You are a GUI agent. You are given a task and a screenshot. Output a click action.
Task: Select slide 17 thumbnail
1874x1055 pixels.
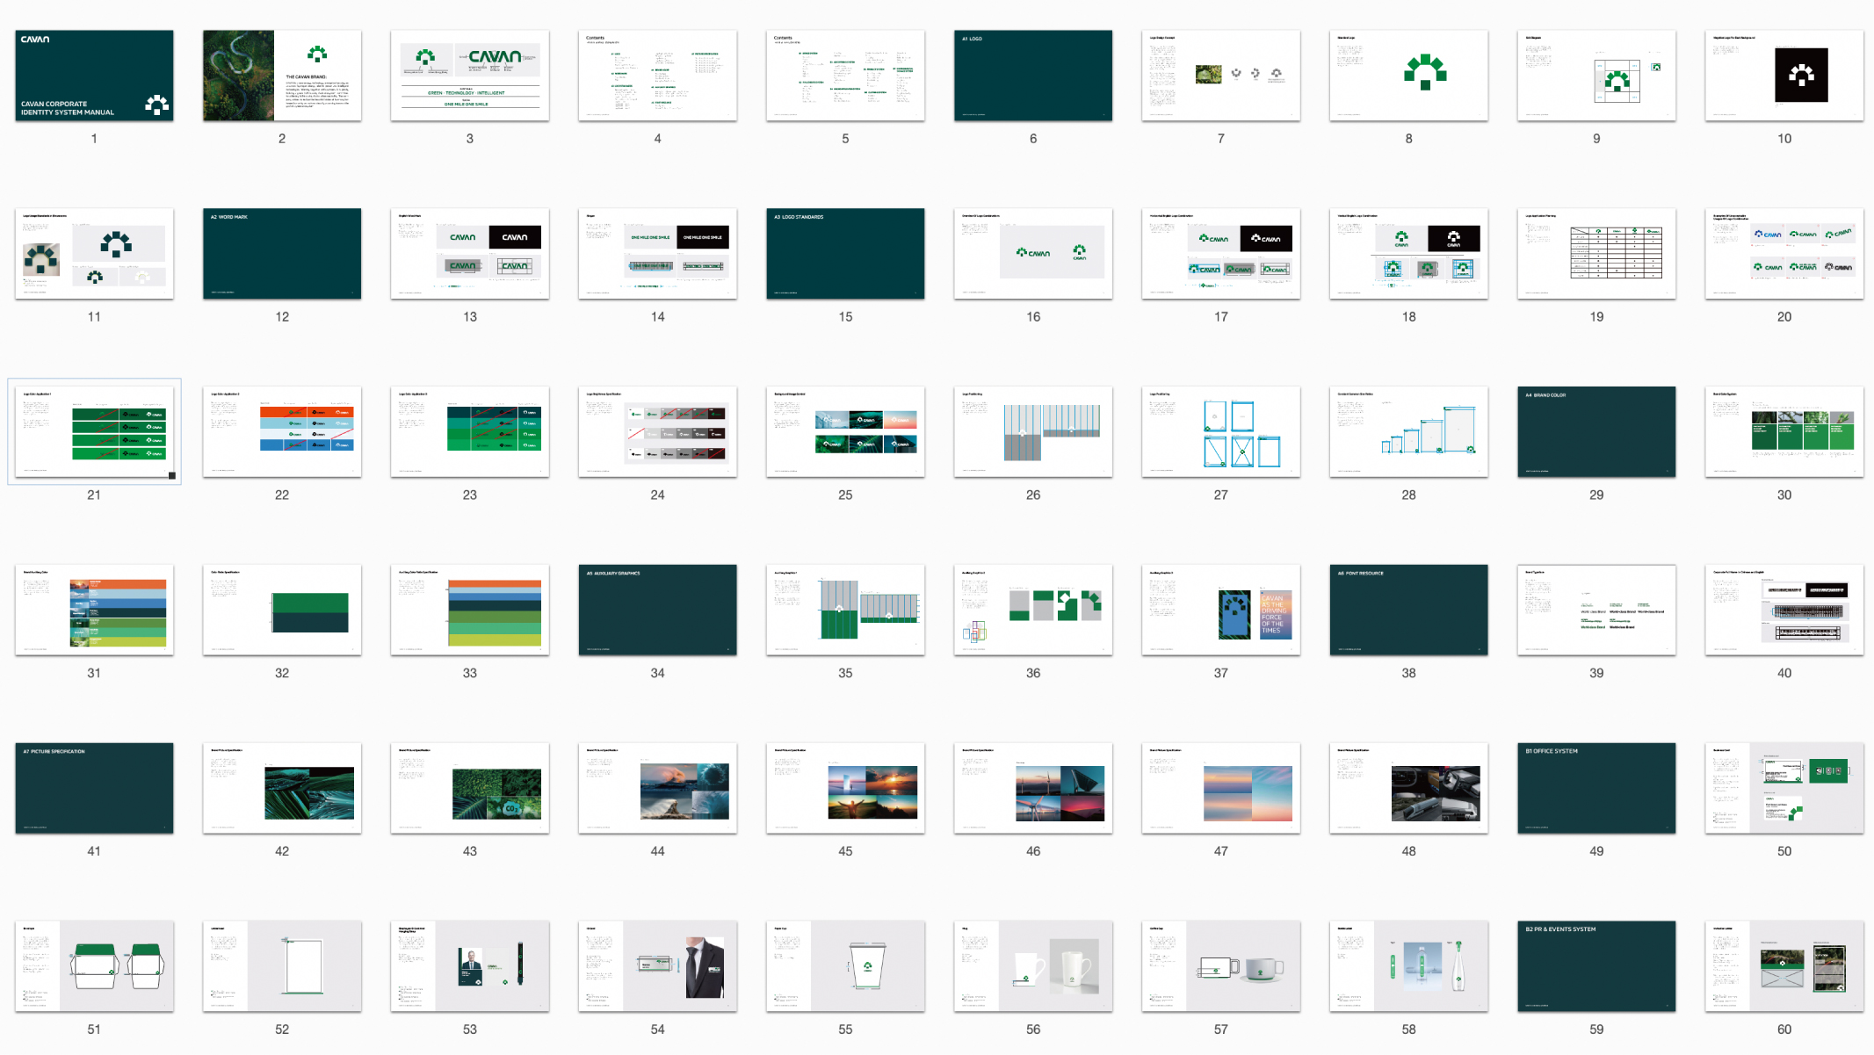tap(1221, 254)
